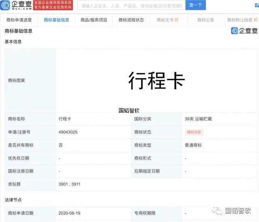Select the 商标基础信息 tab
This screenshot has width=259, height=222.
coord(57,20)
